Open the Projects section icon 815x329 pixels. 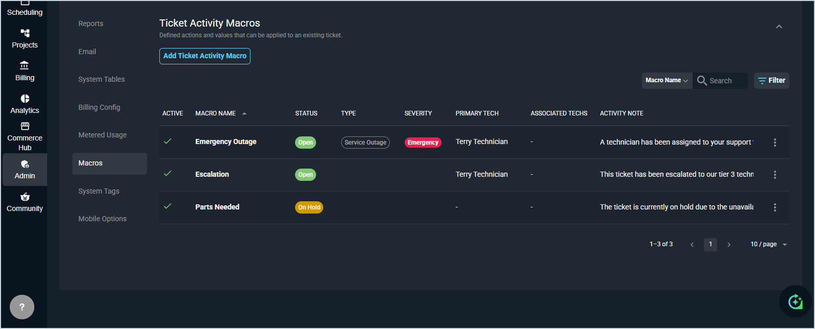pyautogui.click(x=25, y=34)
